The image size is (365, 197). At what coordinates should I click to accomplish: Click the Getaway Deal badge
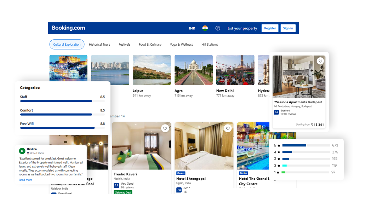point(123,192)
